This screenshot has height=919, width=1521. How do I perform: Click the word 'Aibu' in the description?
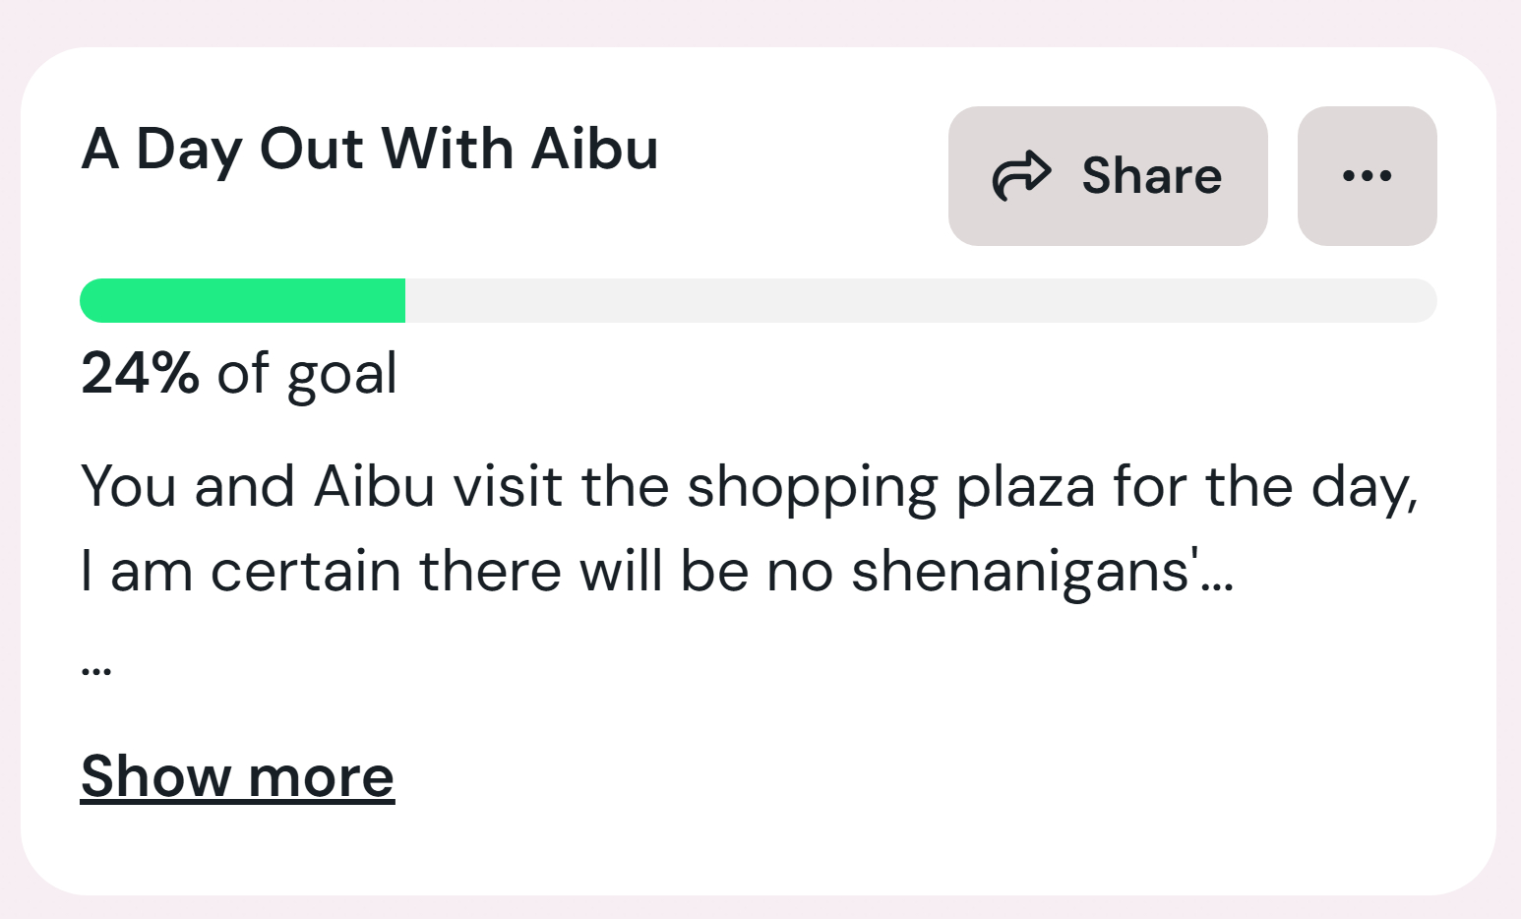(x=374, y=487)
